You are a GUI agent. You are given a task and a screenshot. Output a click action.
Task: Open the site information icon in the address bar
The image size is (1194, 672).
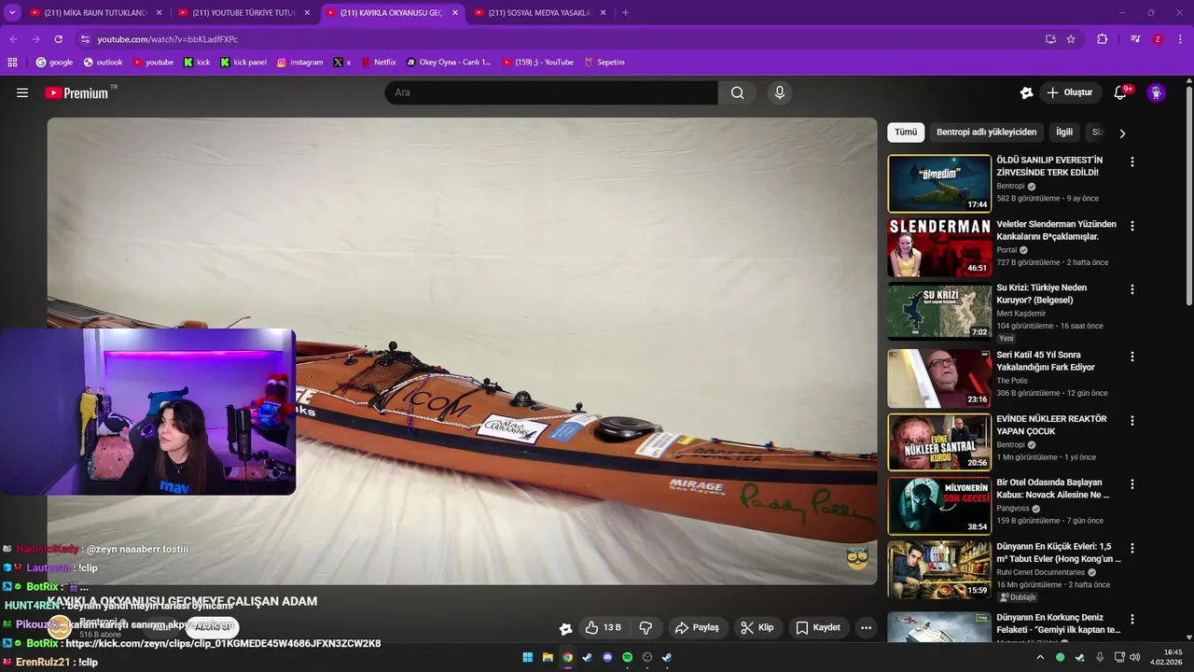point(85,39)
